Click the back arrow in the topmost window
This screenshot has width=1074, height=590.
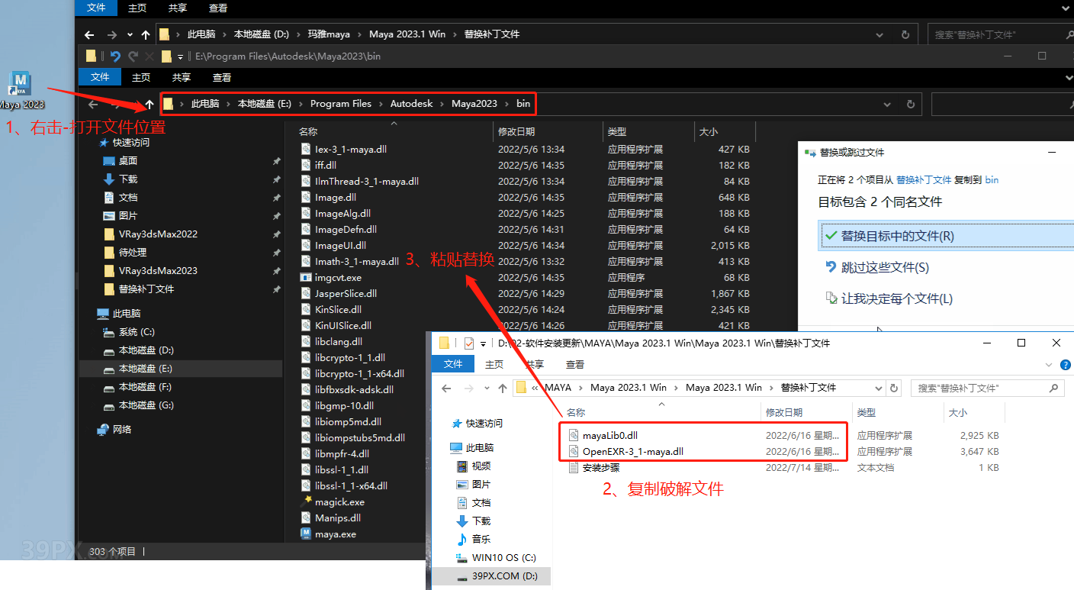coord(89,34)
